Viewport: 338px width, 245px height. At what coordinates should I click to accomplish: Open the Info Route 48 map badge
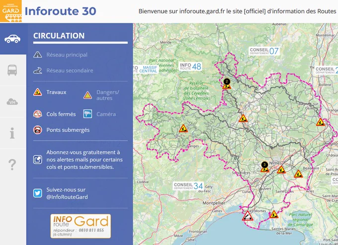pos(190,67)
